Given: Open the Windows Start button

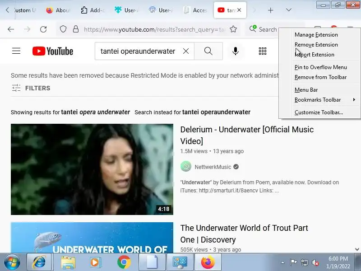Looking at the screenshot, I should (x=12, y=262).
